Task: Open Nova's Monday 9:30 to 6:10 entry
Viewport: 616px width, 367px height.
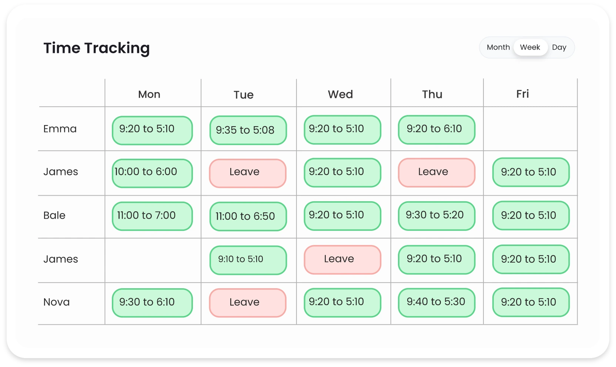Action: tap(152, 303)
